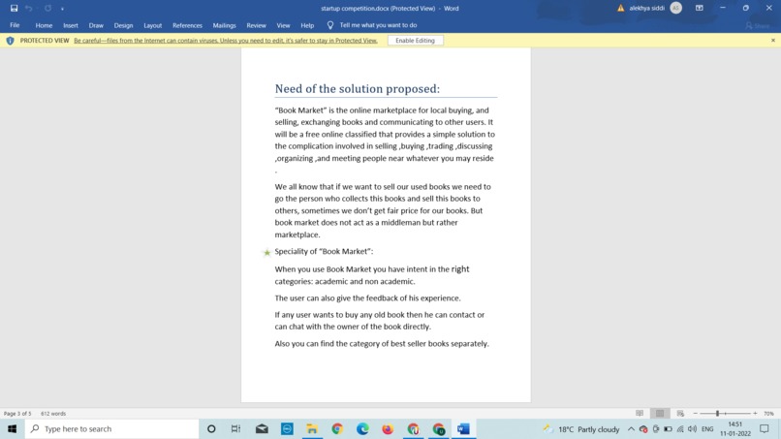Click the text Speciality of "Book Market":
Viewport: 781px width, 439px height.
pyautogui.click(x=324, y=251)
